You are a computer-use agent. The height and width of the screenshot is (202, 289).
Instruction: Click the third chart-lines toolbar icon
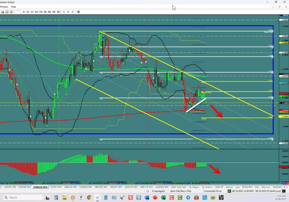11,12
